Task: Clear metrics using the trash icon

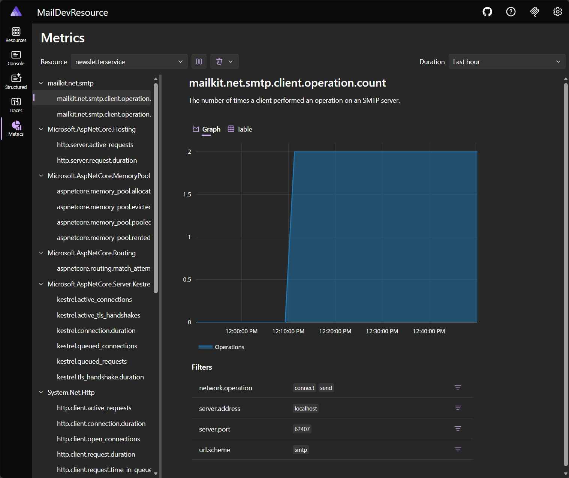Action: tap(219, 61)
